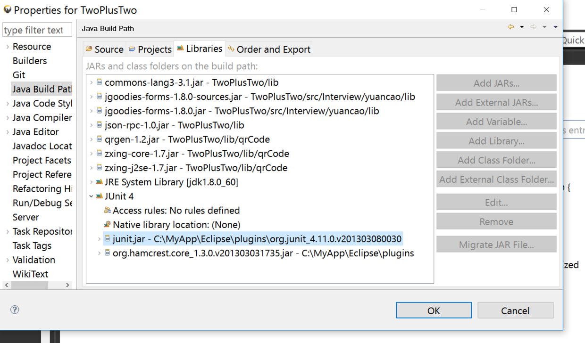Expand the Resource category in sidebar
Viewport: 585px width, 343px height.
click(8, 47)
